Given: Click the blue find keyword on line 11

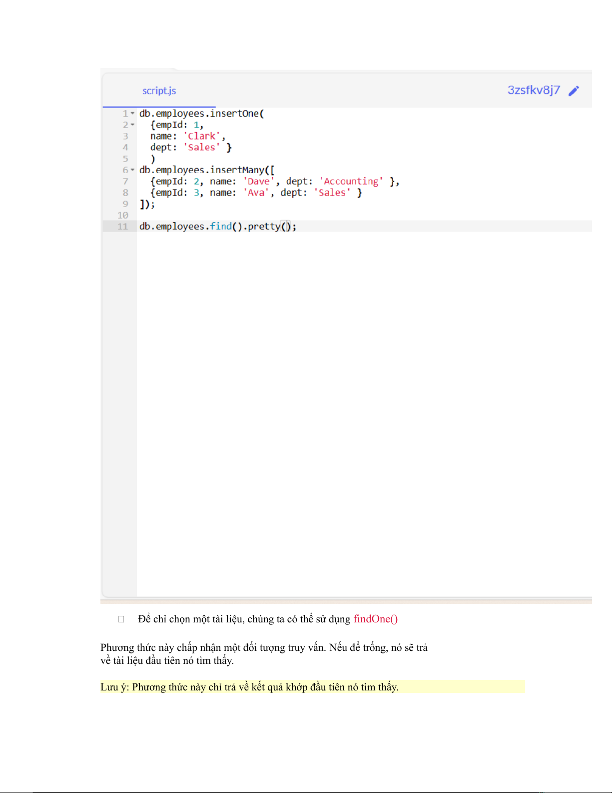Looking at the screenshot, I should tap(221, 227).
